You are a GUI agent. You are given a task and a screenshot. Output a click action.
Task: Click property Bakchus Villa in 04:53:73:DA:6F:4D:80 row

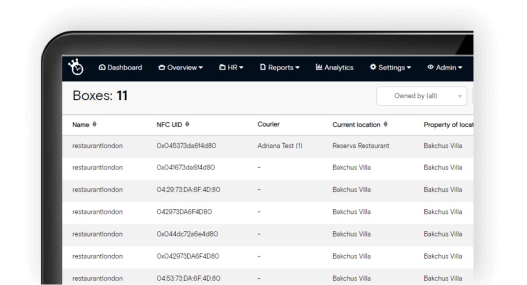point(443,278)
